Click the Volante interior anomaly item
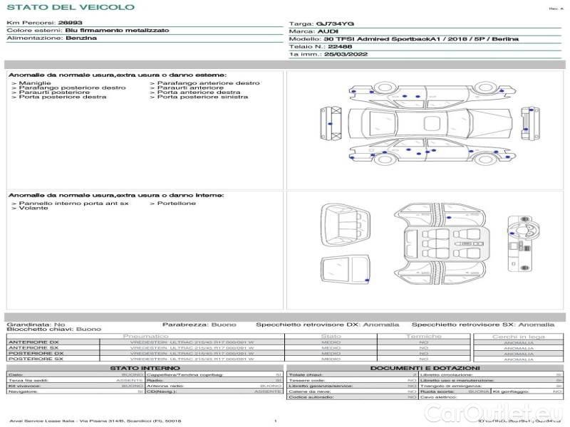This screenshot has height=427, width=570. click(x=33, y=209)
